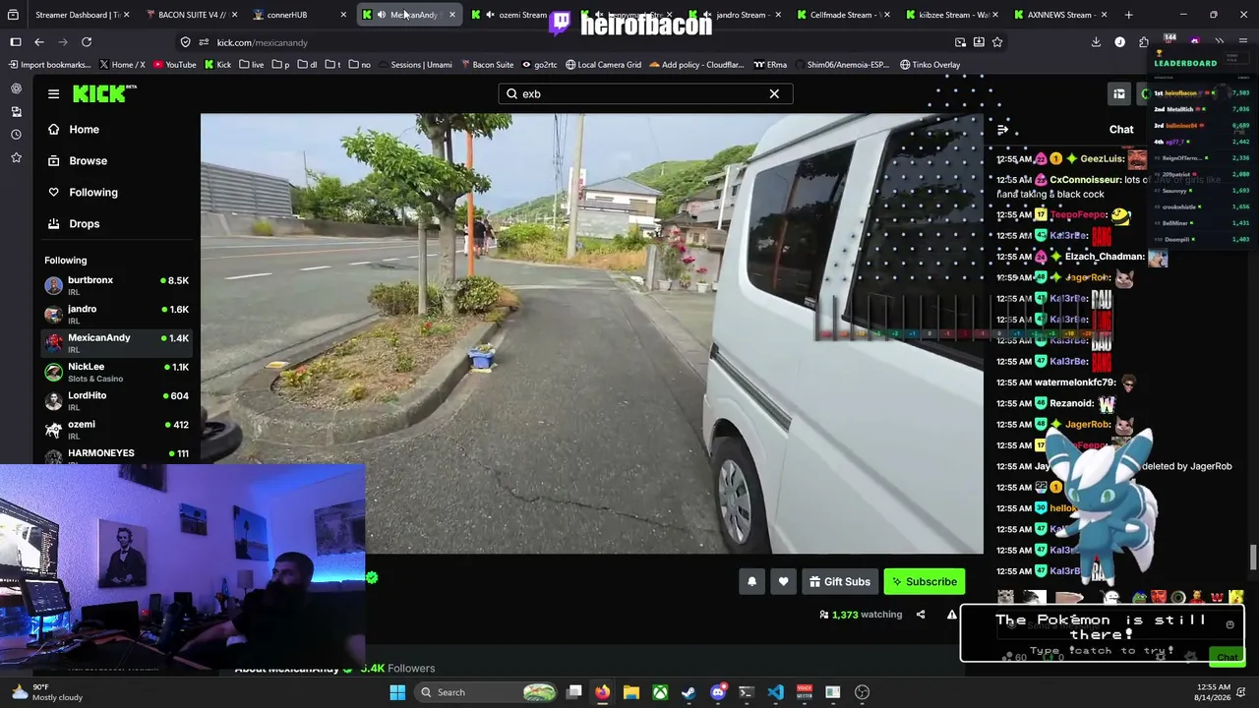Open burtbronx channel in Following list
The image size is (1259, 708).
tap(117, 285)
